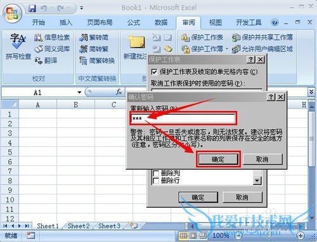Open the Office button menu
317x242 pixels.
click(12, 13)
